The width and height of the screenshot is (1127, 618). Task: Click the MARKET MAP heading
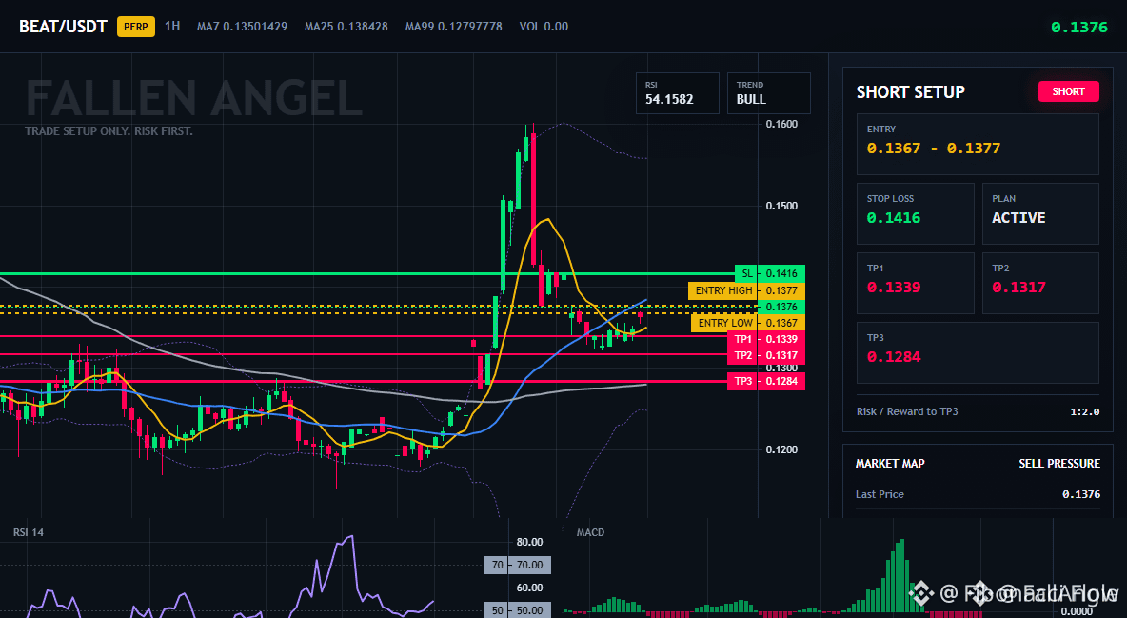point(890,464)
